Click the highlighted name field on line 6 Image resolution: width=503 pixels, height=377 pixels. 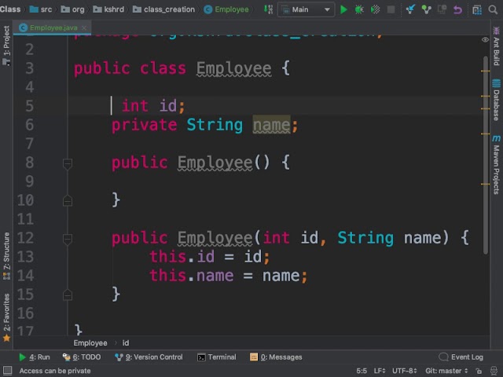271,125
